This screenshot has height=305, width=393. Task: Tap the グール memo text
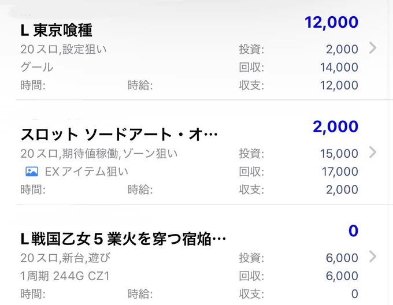pos(37,67)
